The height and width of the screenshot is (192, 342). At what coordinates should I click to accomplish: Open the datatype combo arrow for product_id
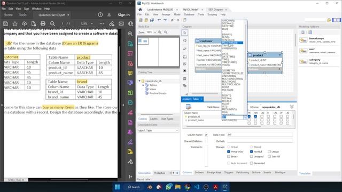(x=245, y=117)
